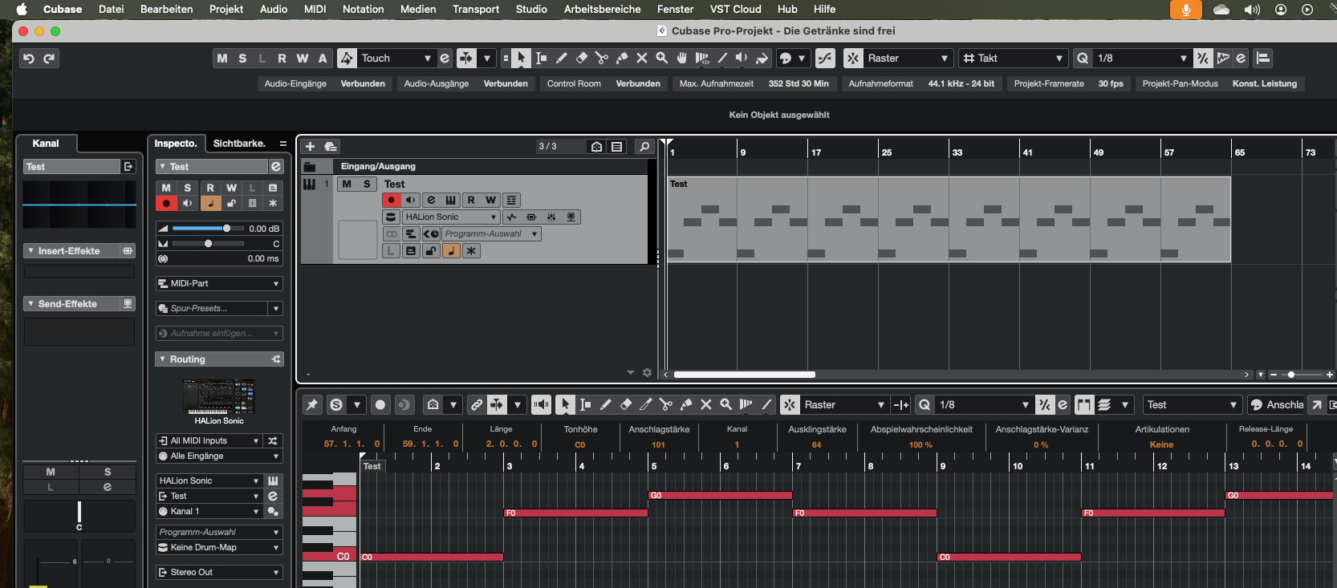Select the Erase tool in main toolbar
Screen dimensions: 1337x588
tap(582, 58)
